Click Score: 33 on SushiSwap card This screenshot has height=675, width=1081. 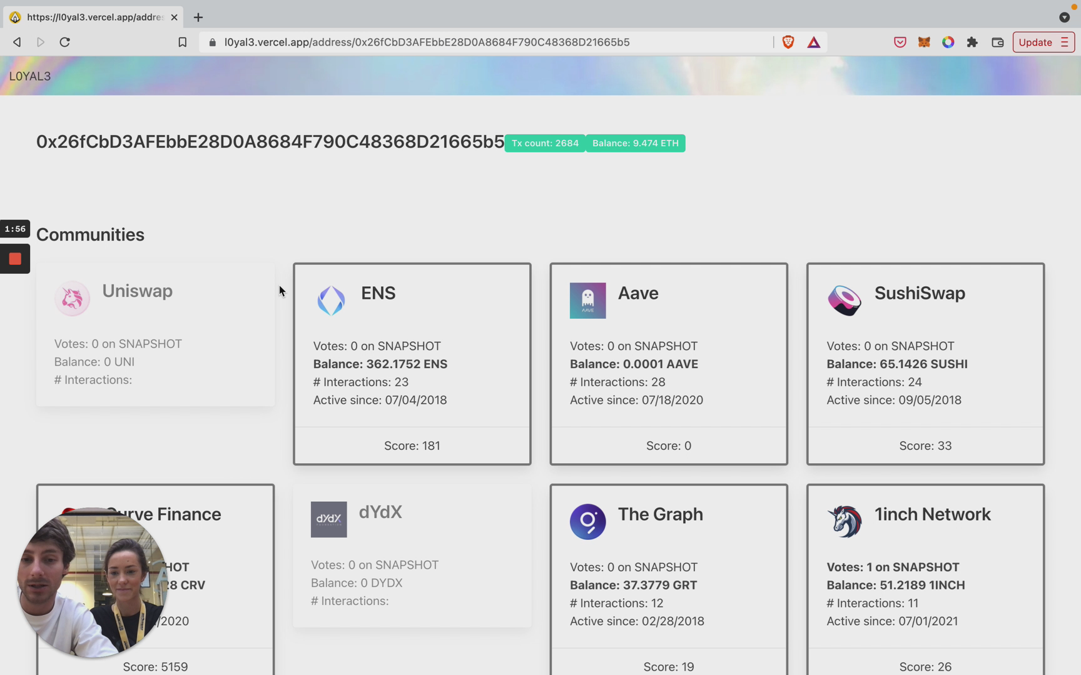(925, 446)
